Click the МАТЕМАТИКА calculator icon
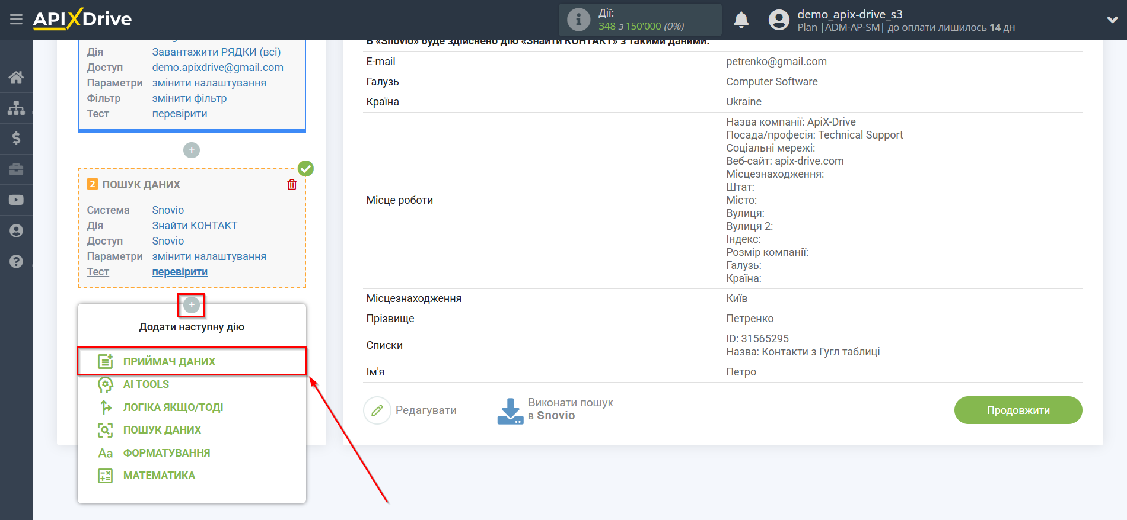Image resolution: width=1127 pixels, height=520 pixels. 106,476
